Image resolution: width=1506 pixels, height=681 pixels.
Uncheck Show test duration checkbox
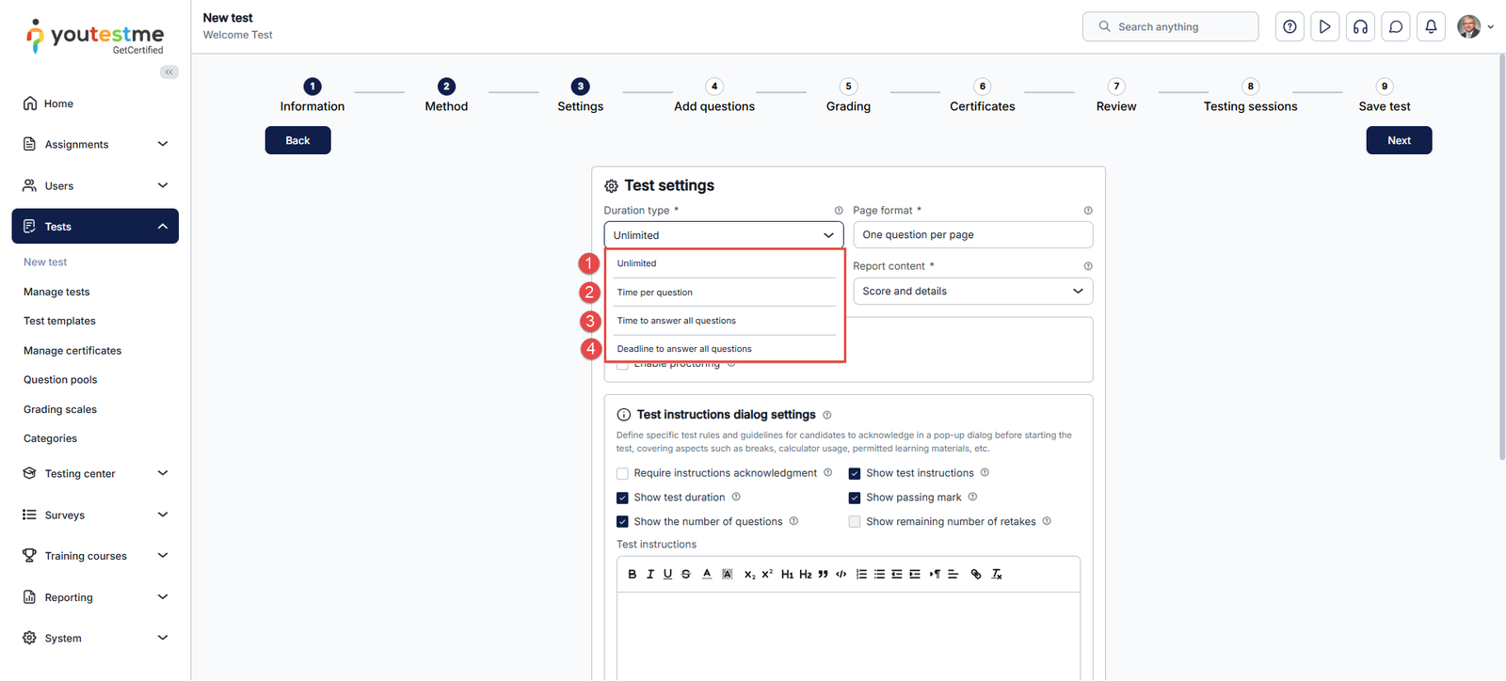622,498
